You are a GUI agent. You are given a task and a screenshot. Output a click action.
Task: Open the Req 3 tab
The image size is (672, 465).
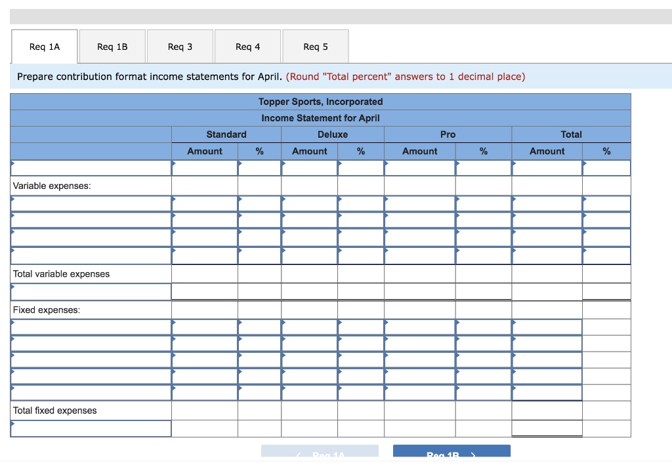(180, 47)
